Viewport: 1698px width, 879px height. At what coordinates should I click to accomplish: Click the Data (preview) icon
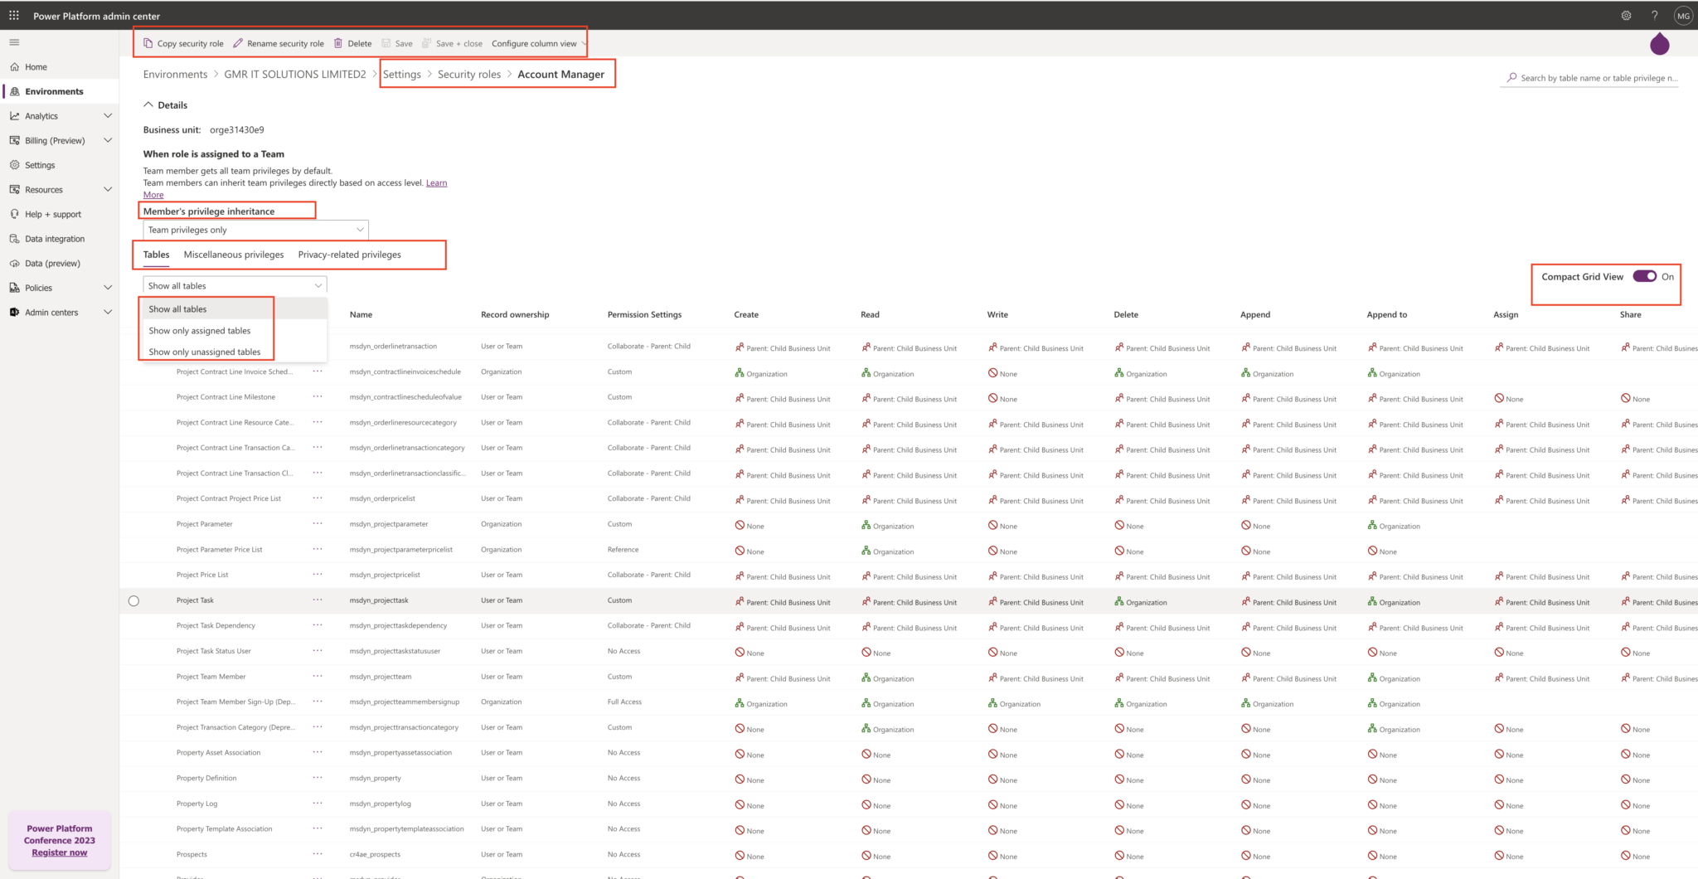[x=15, y=263]
